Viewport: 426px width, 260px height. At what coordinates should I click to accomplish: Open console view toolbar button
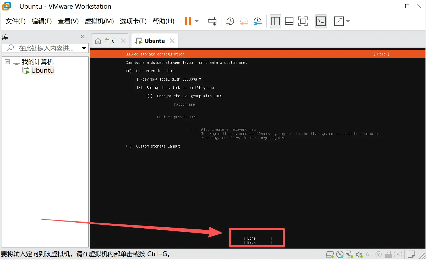point(321,21)
